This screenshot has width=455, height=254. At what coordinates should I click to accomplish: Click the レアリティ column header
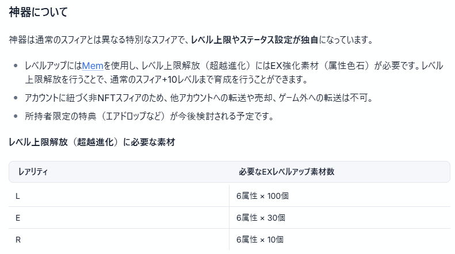(x=33, y=172)
